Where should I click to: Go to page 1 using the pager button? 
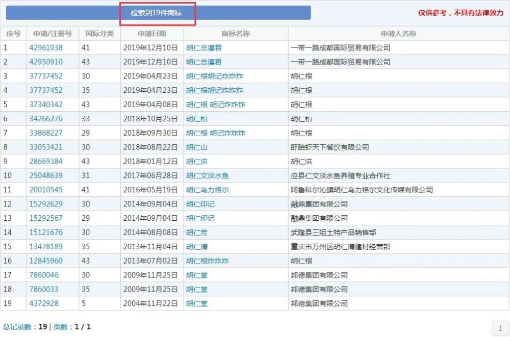[500, 328]
